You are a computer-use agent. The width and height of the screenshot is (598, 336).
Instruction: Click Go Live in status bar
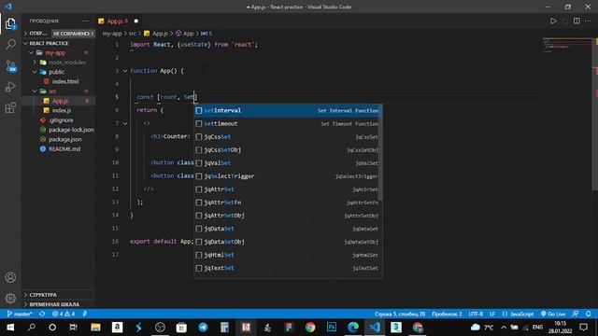pos(553,314)
